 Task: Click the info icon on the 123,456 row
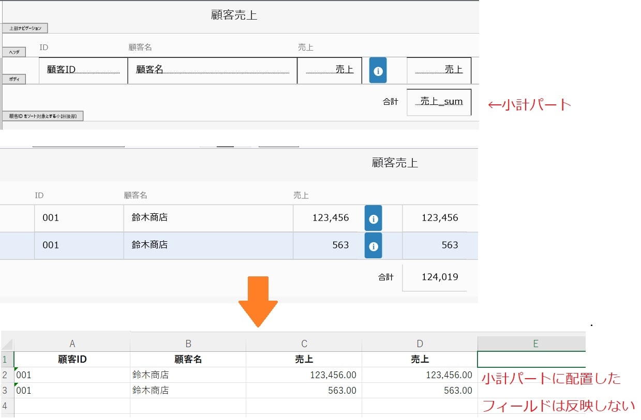click(373, 218)
